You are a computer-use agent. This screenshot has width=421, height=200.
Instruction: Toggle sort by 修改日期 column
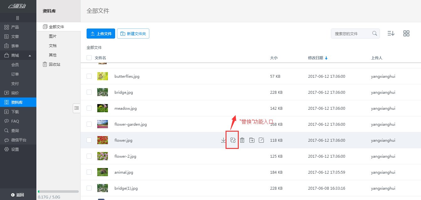(x=317, y=58)
